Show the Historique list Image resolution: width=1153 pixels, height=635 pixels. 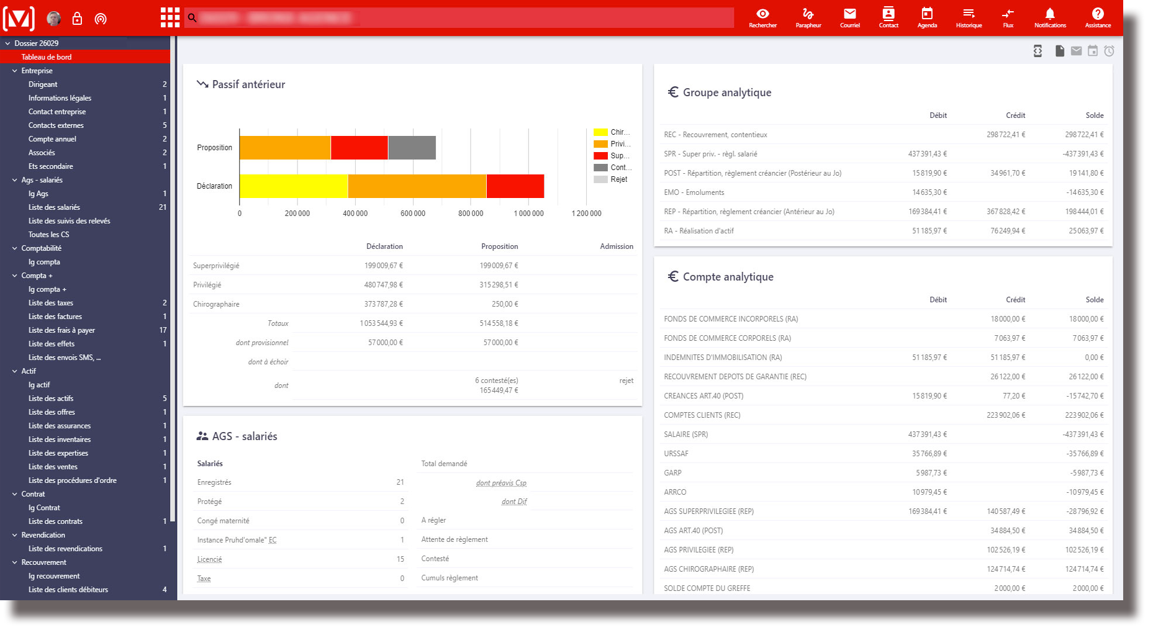coord(968,17)
